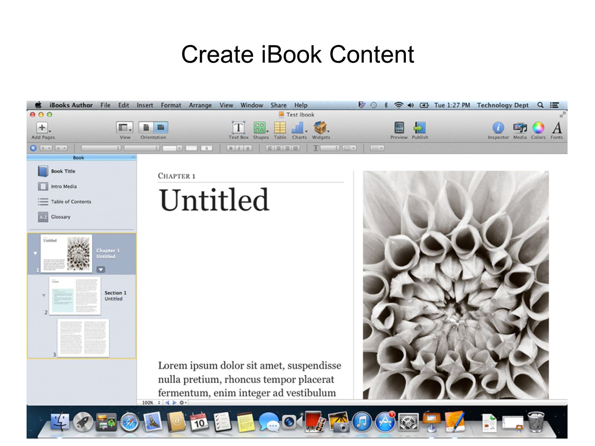595x446 pixels.
Task: Toggle underline in the format bar
Action: (248, 149)
